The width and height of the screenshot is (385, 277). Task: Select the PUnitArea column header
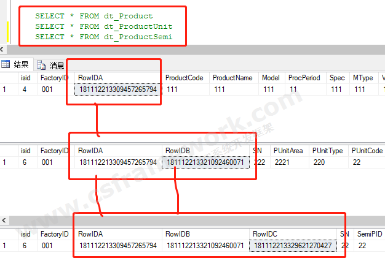tap(288, 150)
